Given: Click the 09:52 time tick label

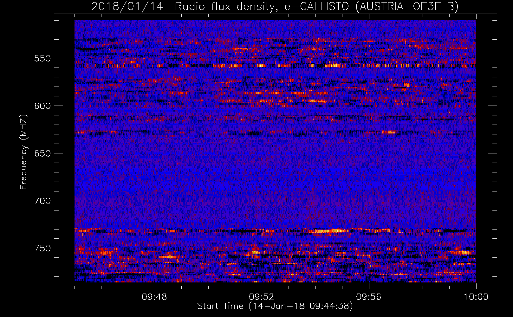Looking at the screenshot, I should click(x=262, y=297).
